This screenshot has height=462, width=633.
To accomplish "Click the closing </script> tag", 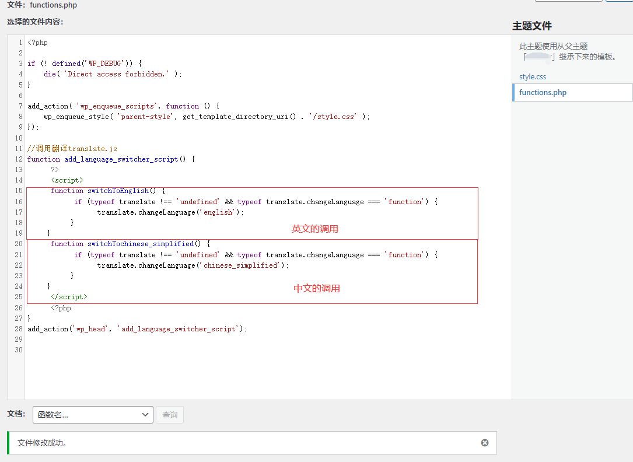I will pos(69,297).
